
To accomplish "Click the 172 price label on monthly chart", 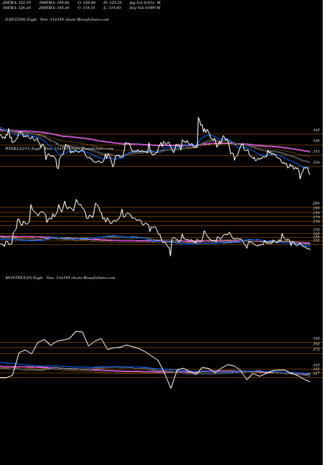I will [x=316, y=349].
